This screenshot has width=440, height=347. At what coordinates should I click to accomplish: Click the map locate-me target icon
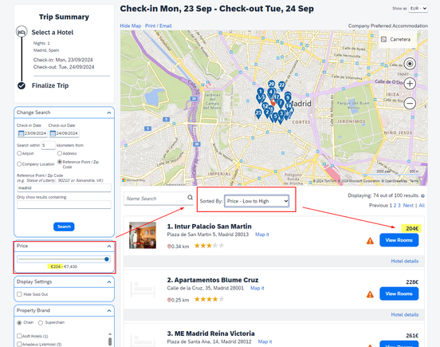point(410,64)
